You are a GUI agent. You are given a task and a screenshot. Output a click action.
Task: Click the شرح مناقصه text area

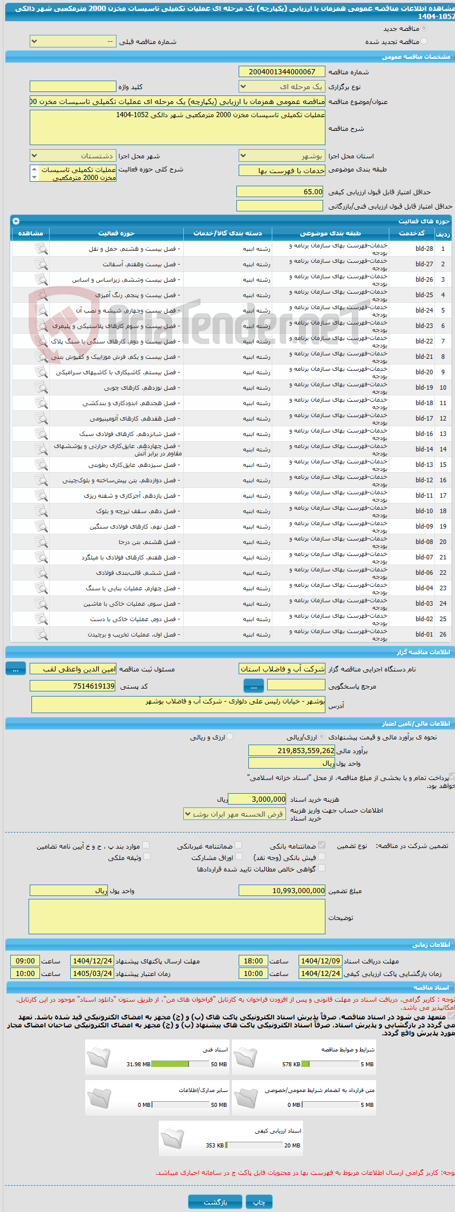pyautogui.click(x=178, y=127)
